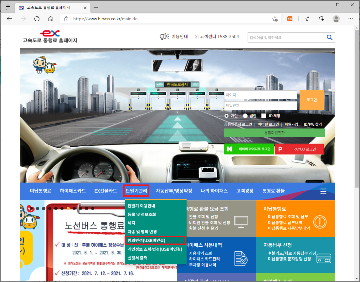Click the 로그인 button
The image size is (360, 282).
point(312,100)
